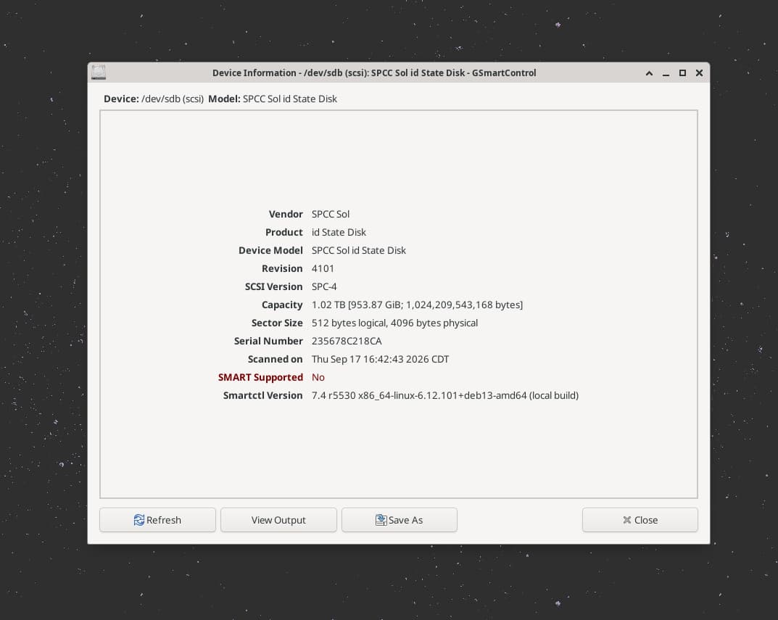Click the Scanned on label
Screen dimensions: 778x620
coord(276,359)
